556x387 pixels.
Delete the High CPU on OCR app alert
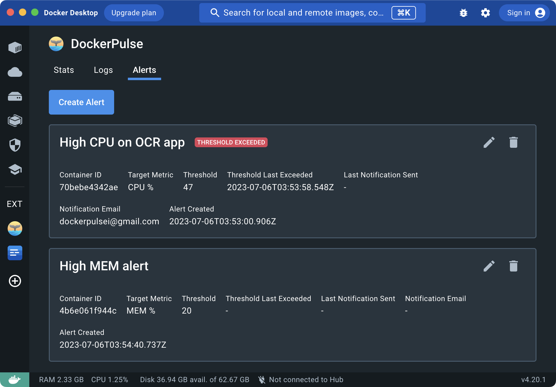(514, 142)
